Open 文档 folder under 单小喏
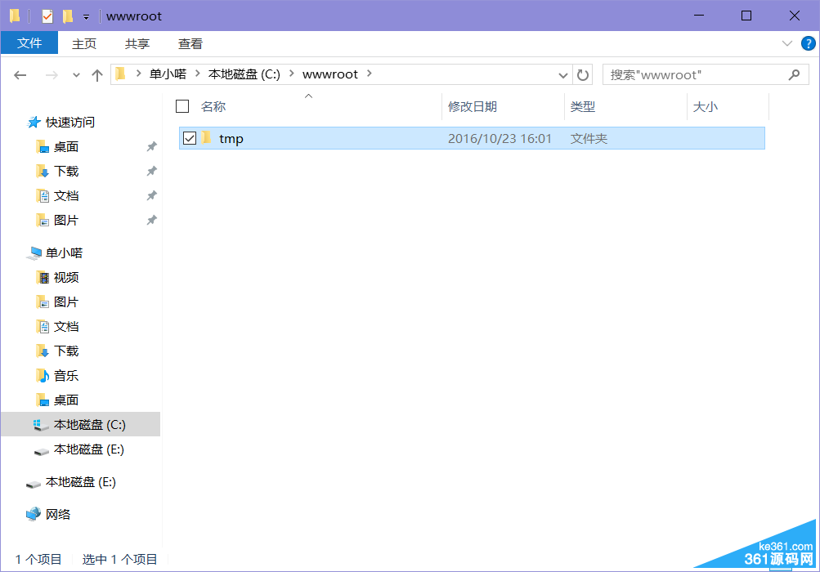 66,327
